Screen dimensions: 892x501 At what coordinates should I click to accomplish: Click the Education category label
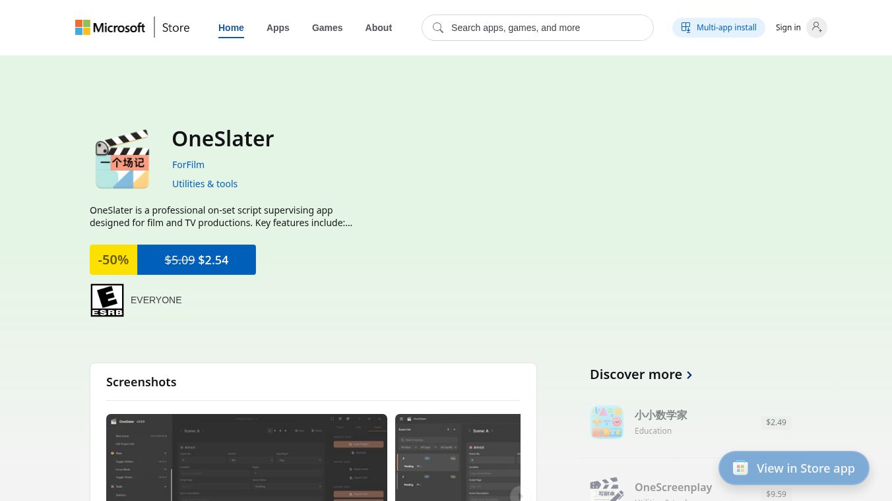pos(653,430)
